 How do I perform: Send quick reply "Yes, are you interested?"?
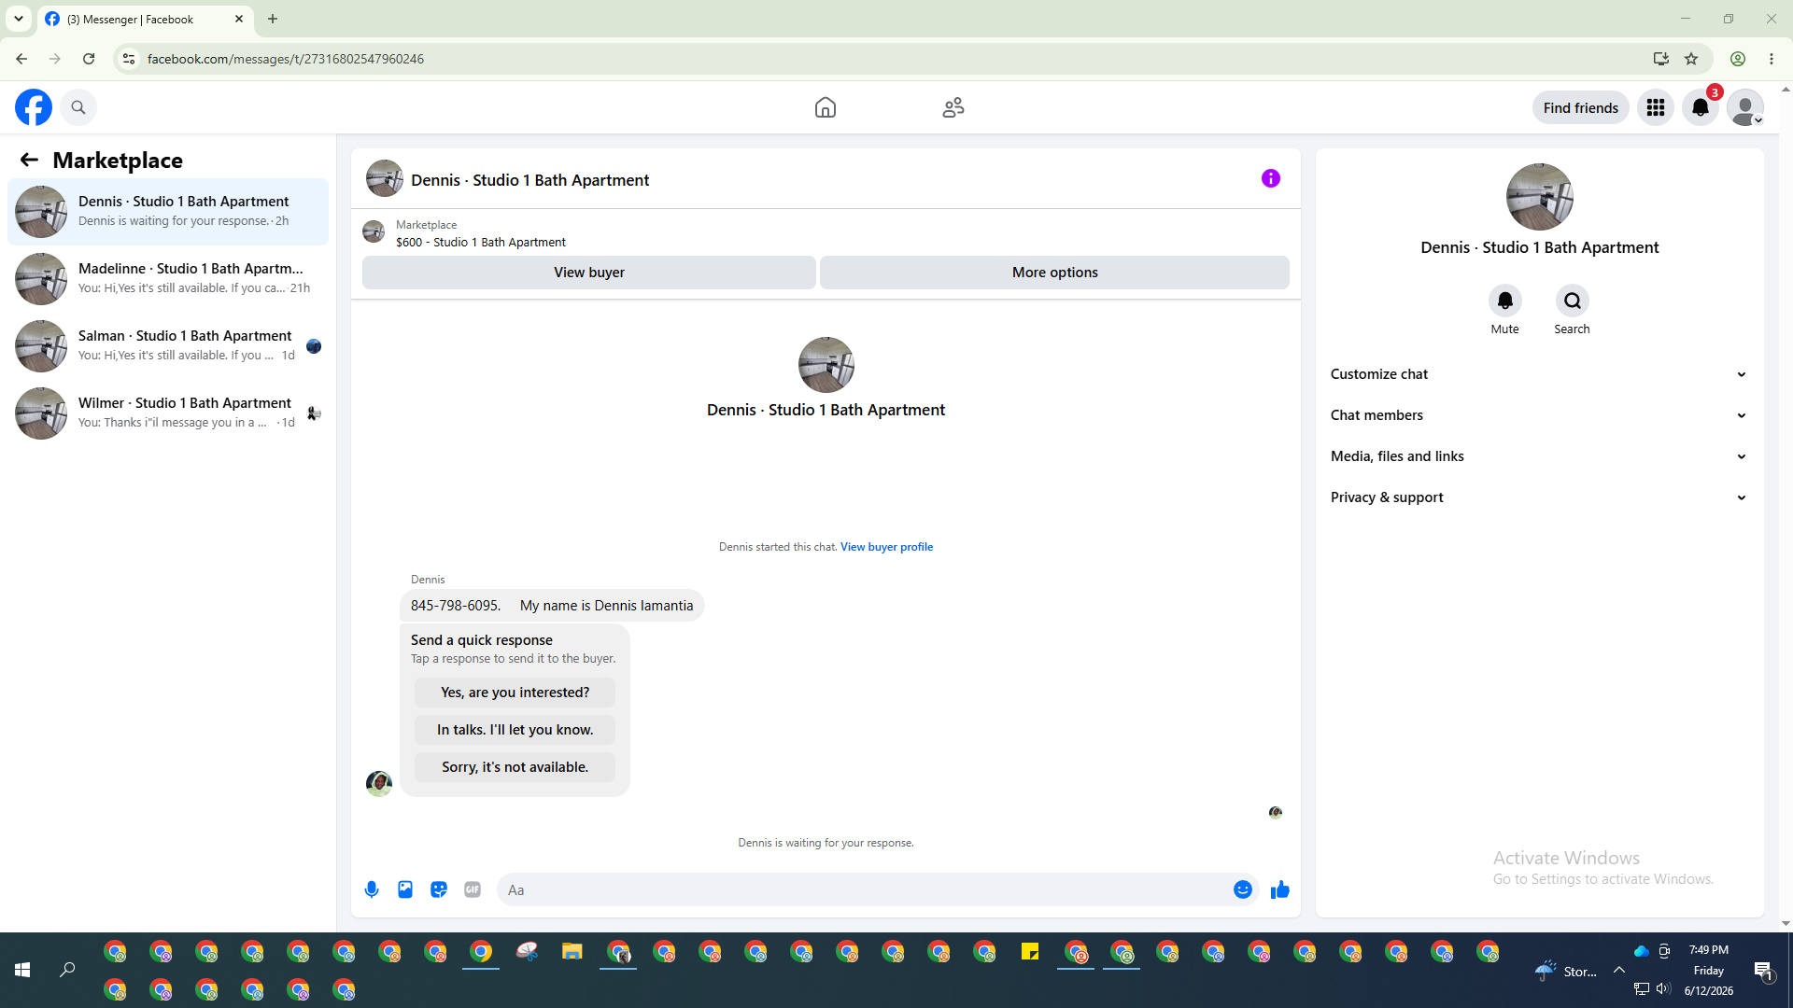click(x=515, y=693)
